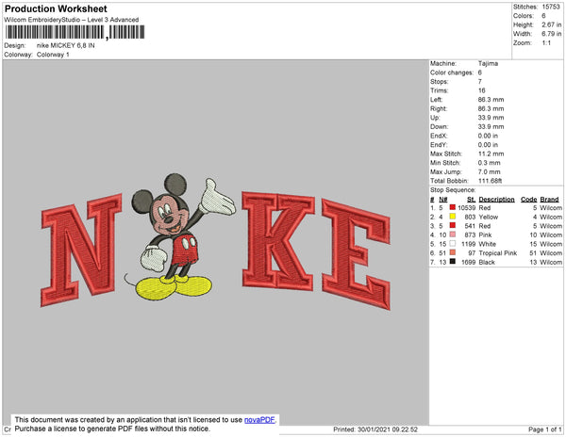Click design name 'nike MICKEY 6,8 IN'
The height and width of the screenshot is (437, 566).
[x=66, y=46]
